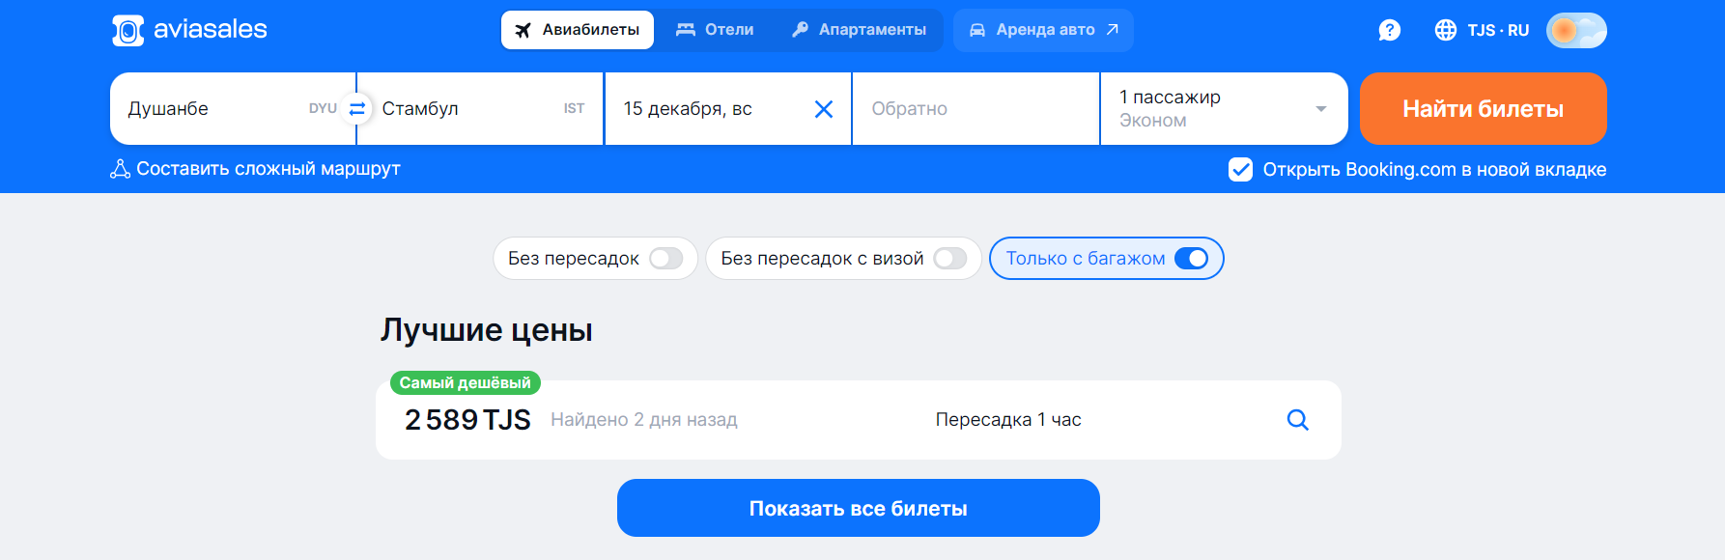Open the help question mark icon
Image resolution: width=1725 pixels, height=560 pixels.
tap(1389, 30)
